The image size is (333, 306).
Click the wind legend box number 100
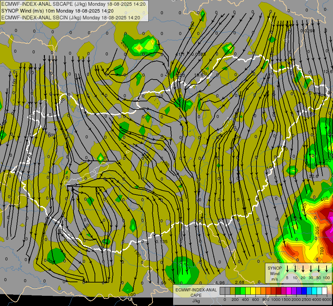point(327,278)
